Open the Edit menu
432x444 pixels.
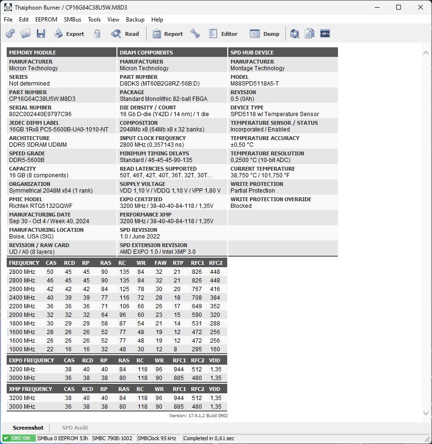(24, 20)
